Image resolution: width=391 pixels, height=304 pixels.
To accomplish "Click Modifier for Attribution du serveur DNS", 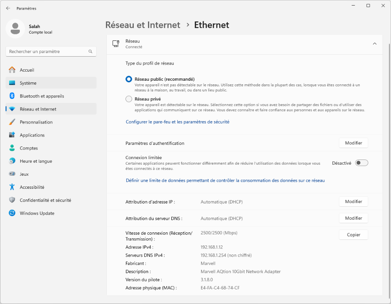I will tap(353, 218).
